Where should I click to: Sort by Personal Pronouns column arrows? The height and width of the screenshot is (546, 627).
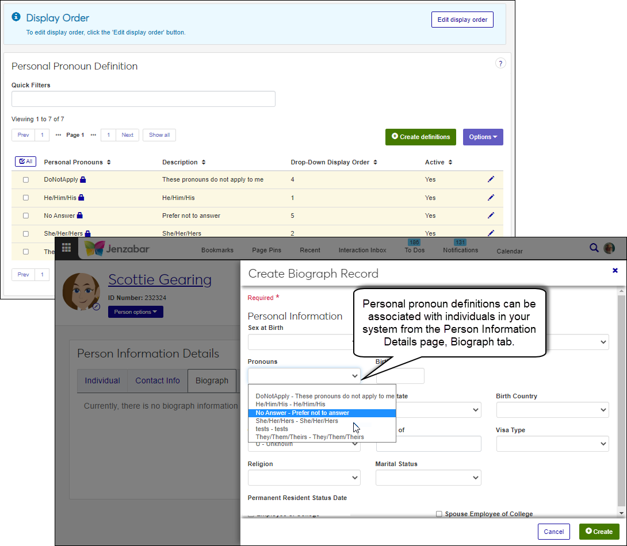[x=109, y=163]
